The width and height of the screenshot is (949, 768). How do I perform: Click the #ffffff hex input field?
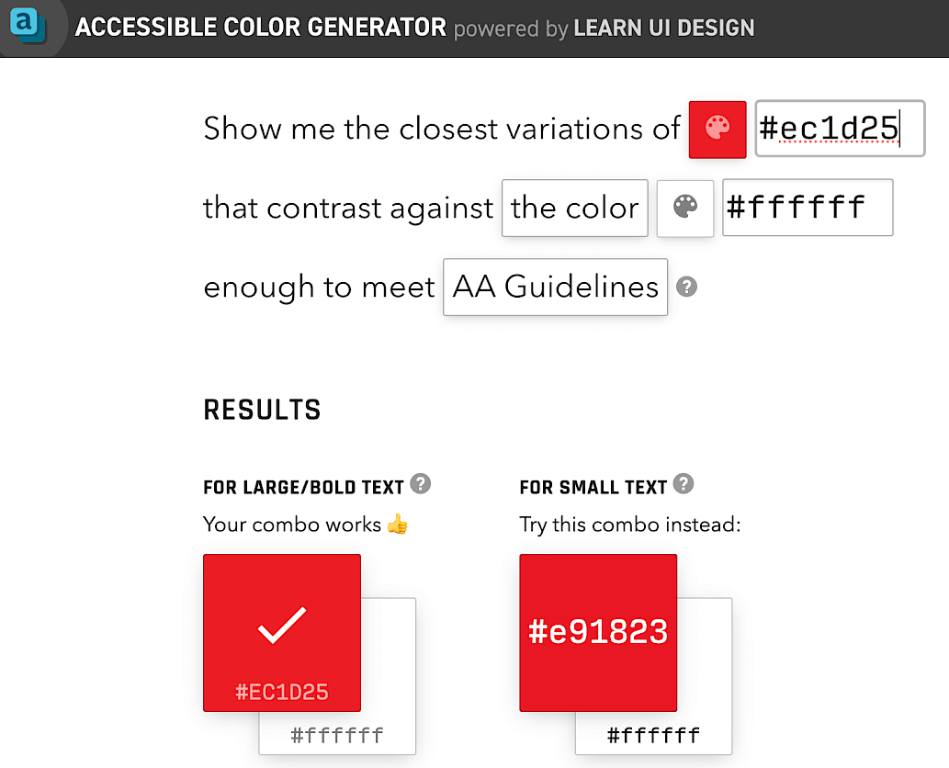click(x=808, y=208)
